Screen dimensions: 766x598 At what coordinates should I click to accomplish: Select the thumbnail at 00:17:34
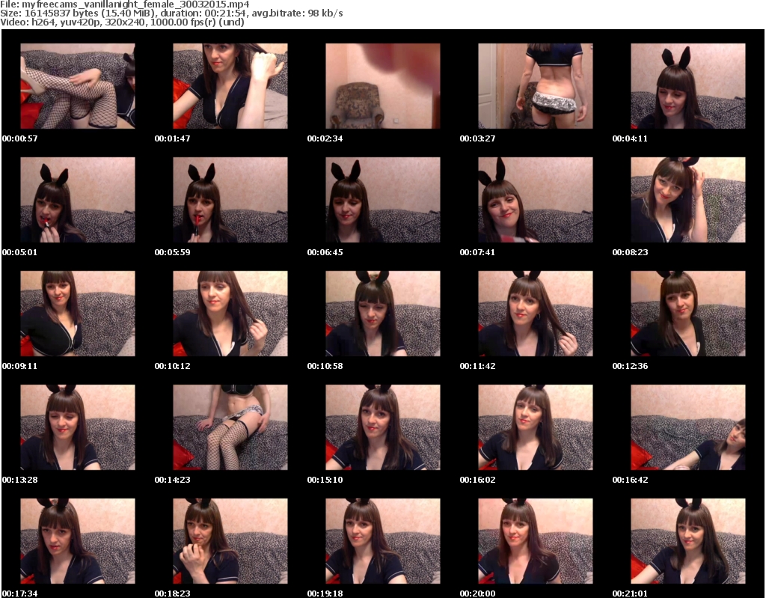78,541
